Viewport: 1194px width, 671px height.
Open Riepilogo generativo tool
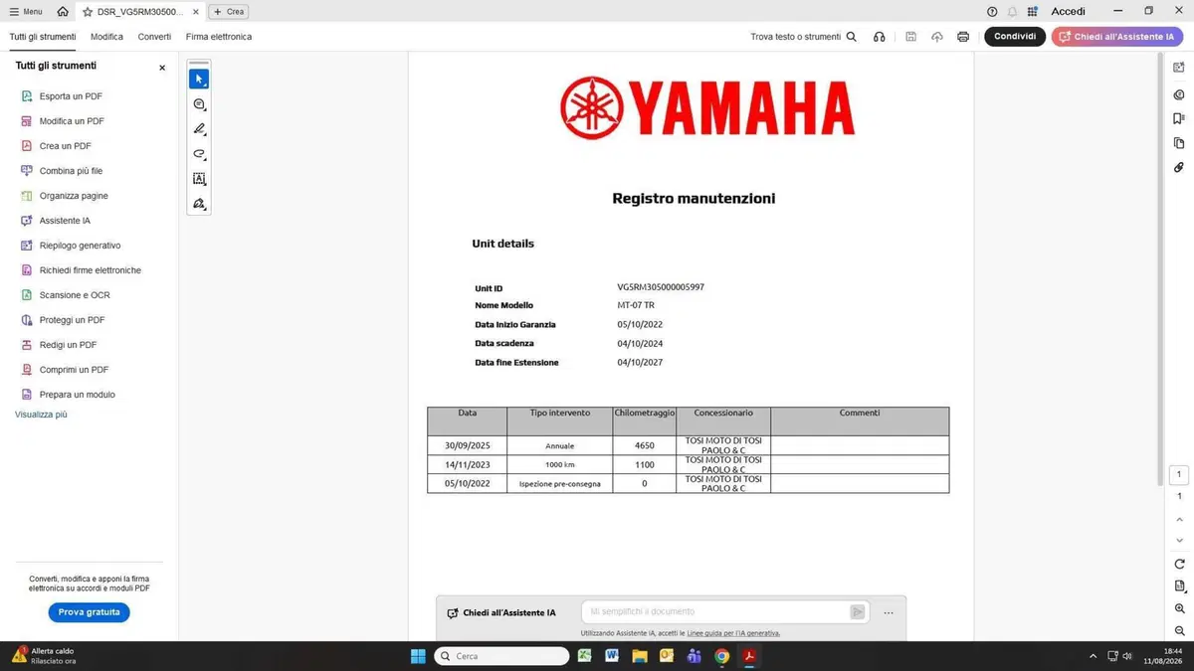coord(80,246)
